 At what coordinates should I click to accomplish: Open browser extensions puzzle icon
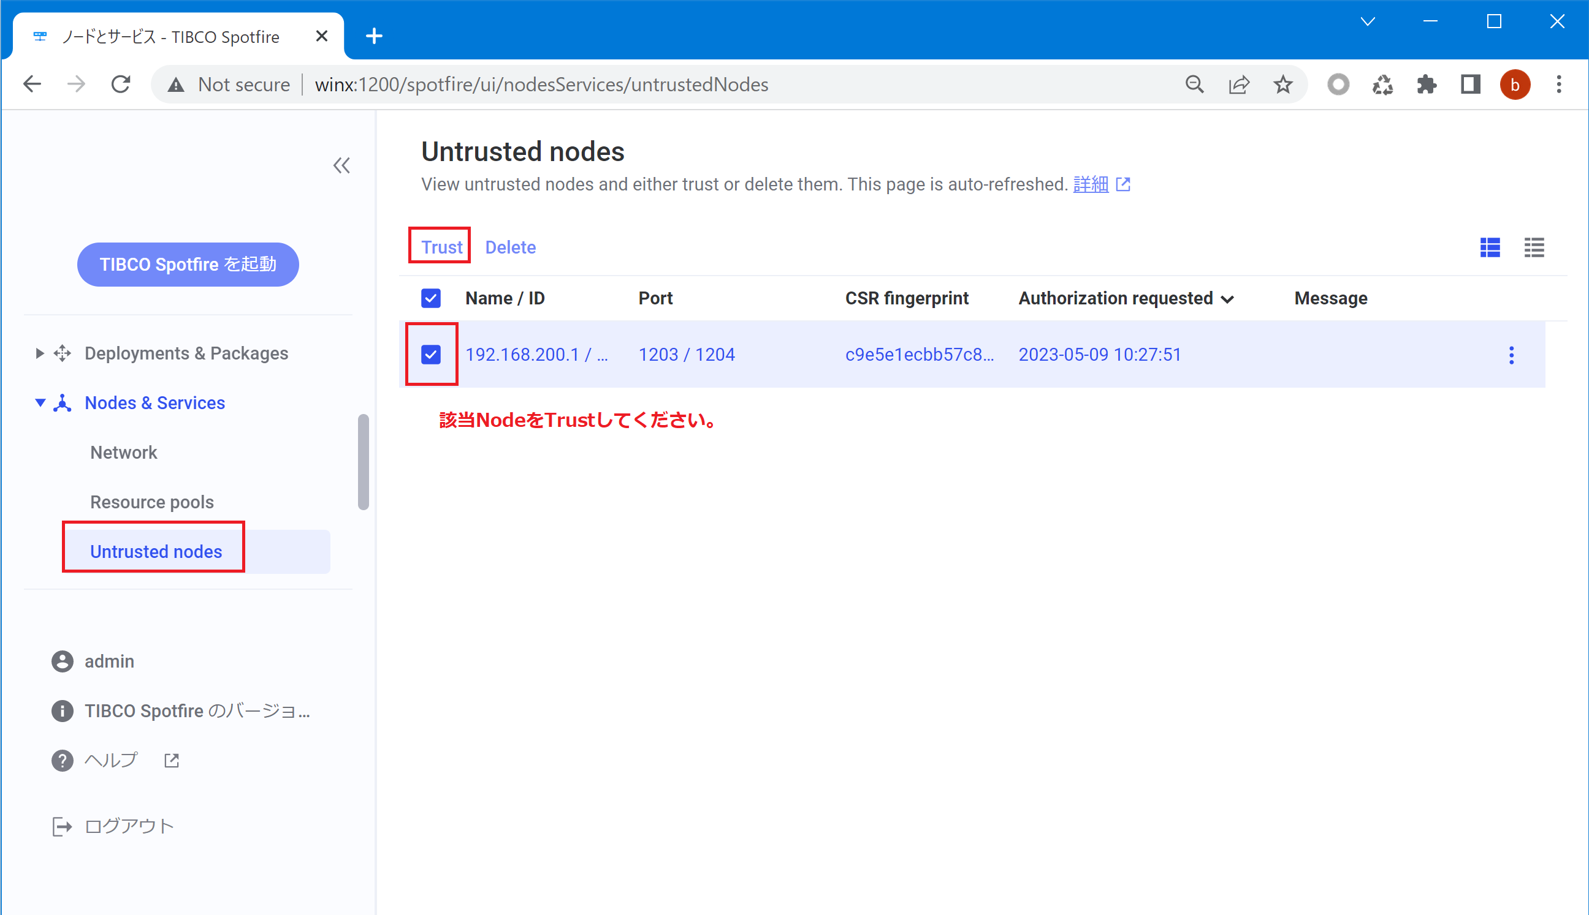(x=1426, y=84)
